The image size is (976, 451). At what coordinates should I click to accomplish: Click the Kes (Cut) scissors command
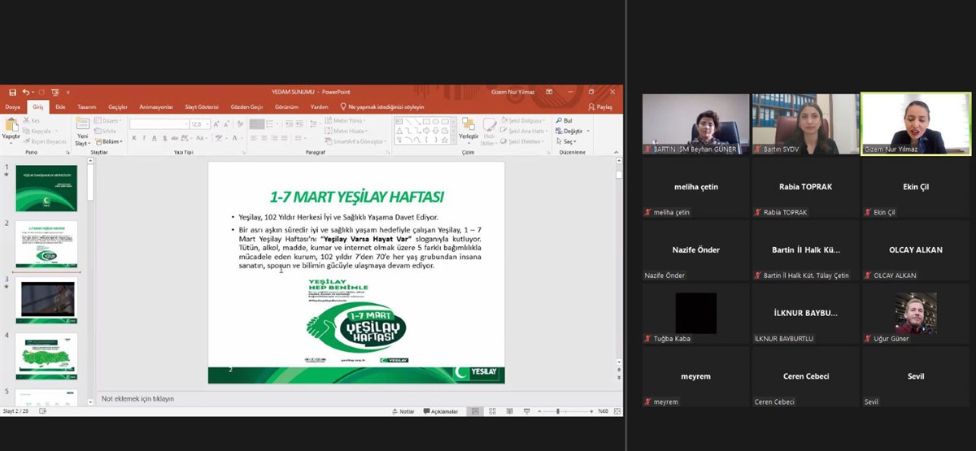(x=32, y=120)
